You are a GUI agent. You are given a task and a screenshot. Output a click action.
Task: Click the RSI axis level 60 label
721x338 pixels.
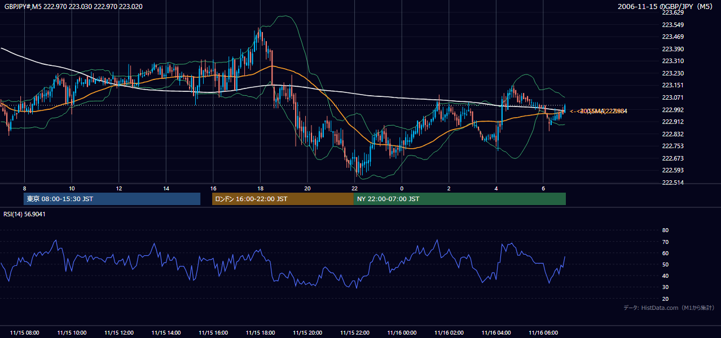pyautogui.click(x=665, y=253)
